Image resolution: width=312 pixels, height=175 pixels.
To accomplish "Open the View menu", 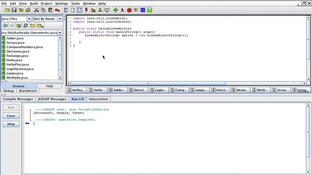I will [23, 3].
